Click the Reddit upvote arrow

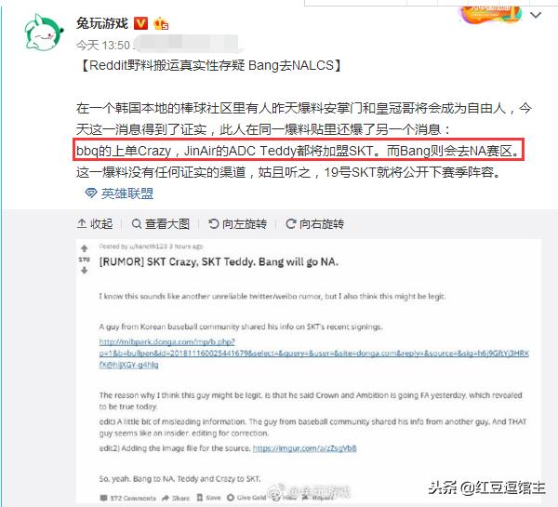tap(84, 248)
